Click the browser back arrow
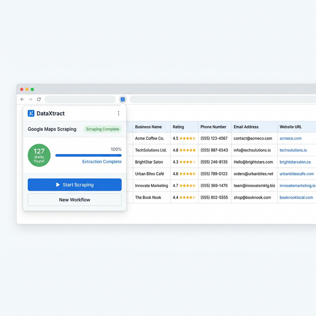Image resolution: width=316 pixels, height=316 pixels. pos(22,99)
